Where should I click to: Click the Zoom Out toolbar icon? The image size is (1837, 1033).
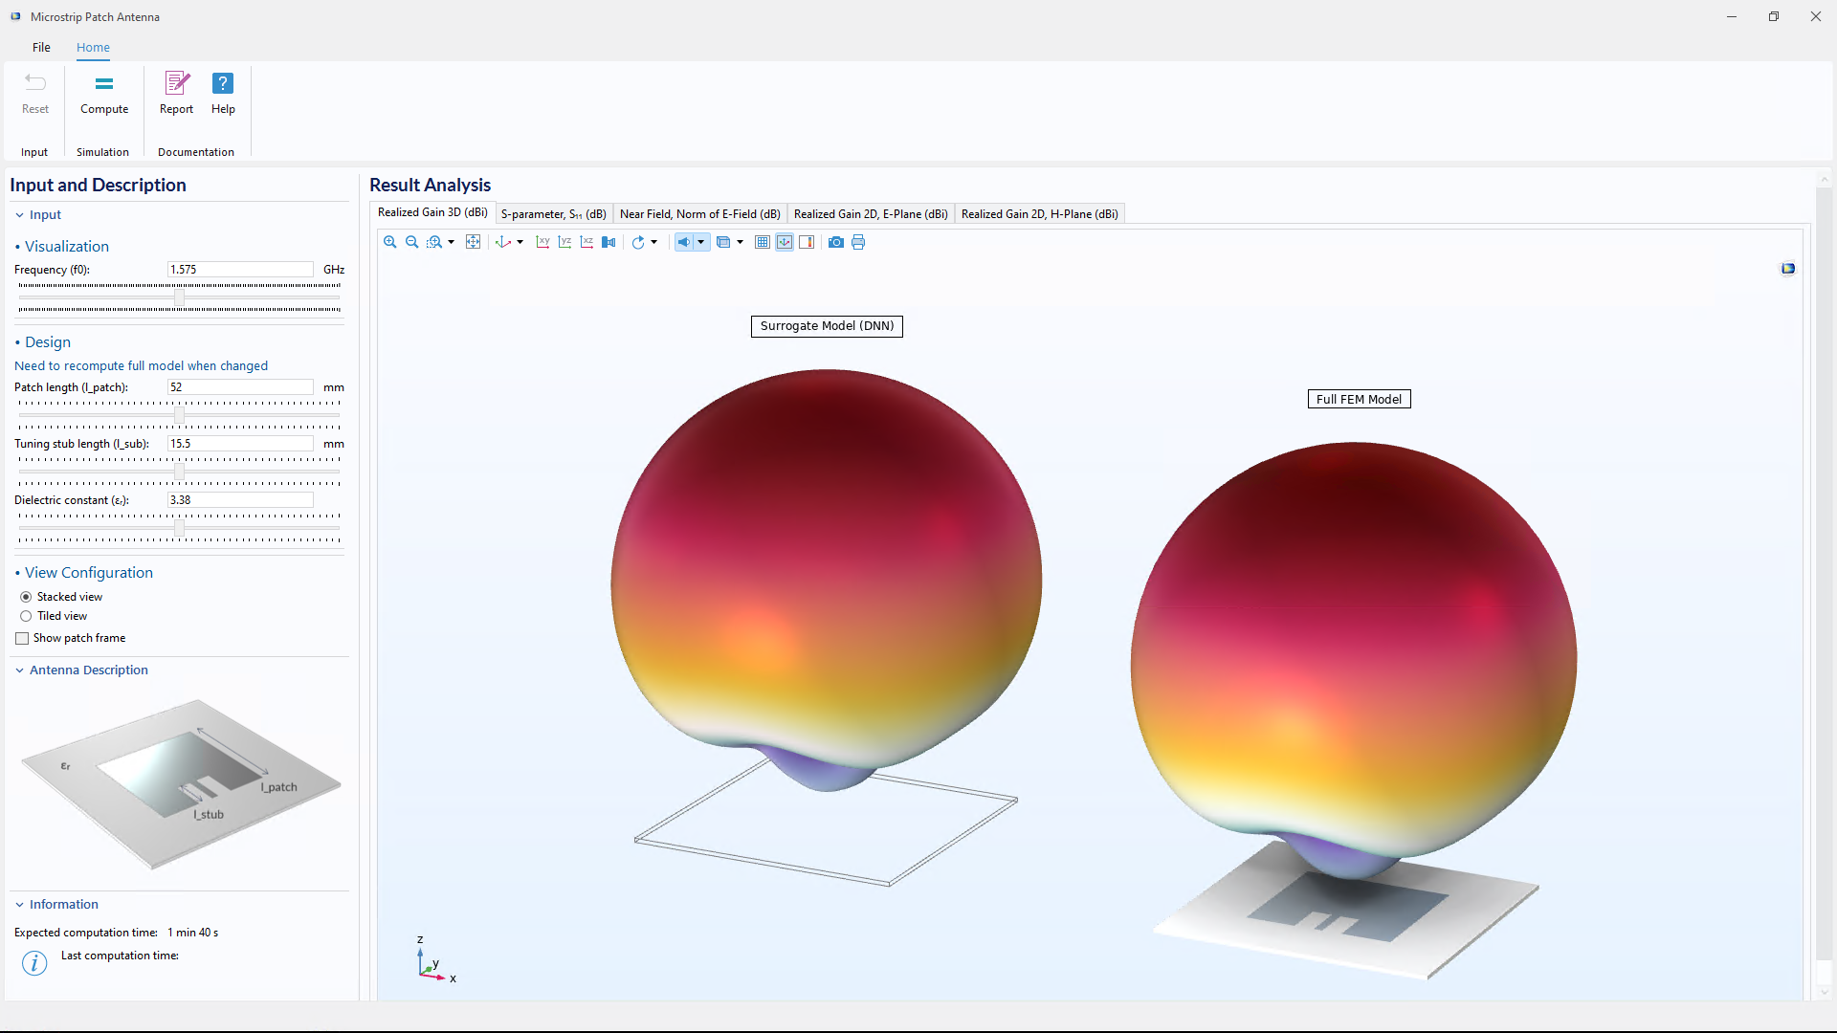point(412,243)
